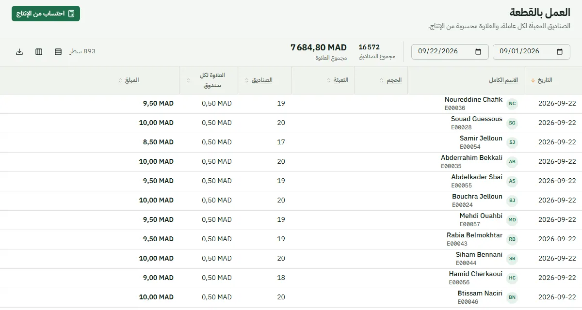Click the MO avatar for Mehdi Ouahbi

coord(512,220)
